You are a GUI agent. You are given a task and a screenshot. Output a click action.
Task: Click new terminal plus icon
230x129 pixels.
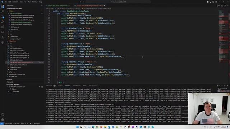(217, 86)
